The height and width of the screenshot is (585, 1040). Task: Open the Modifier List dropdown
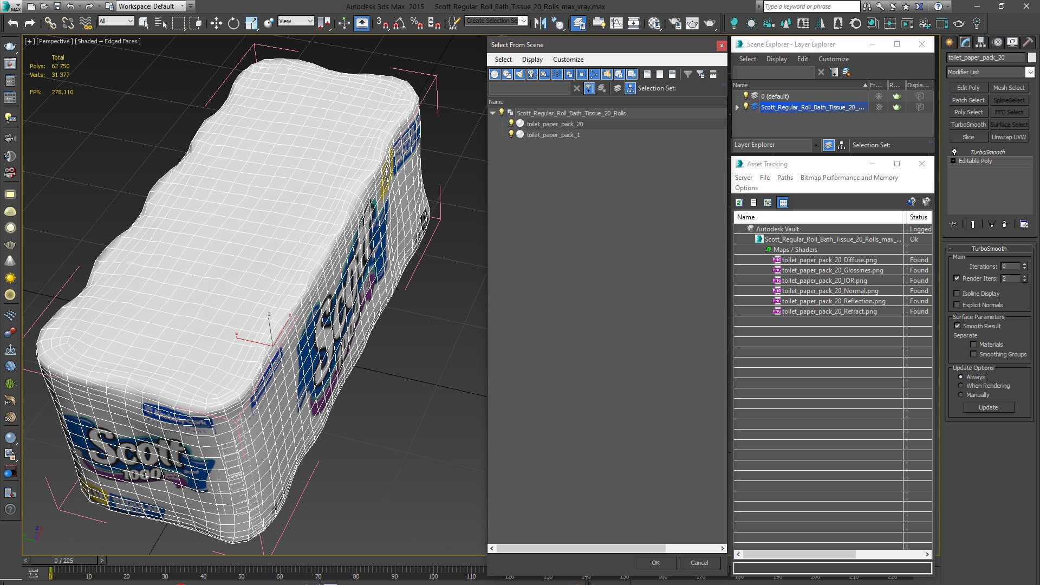[x=1030, y=72]
